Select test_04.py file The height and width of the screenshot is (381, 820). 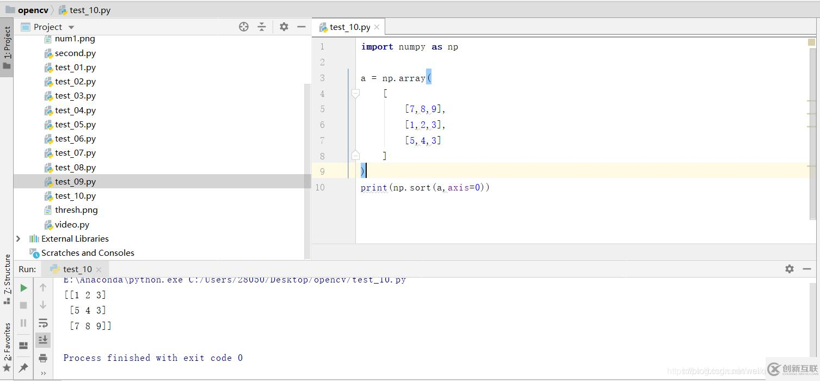coord(75,110)
